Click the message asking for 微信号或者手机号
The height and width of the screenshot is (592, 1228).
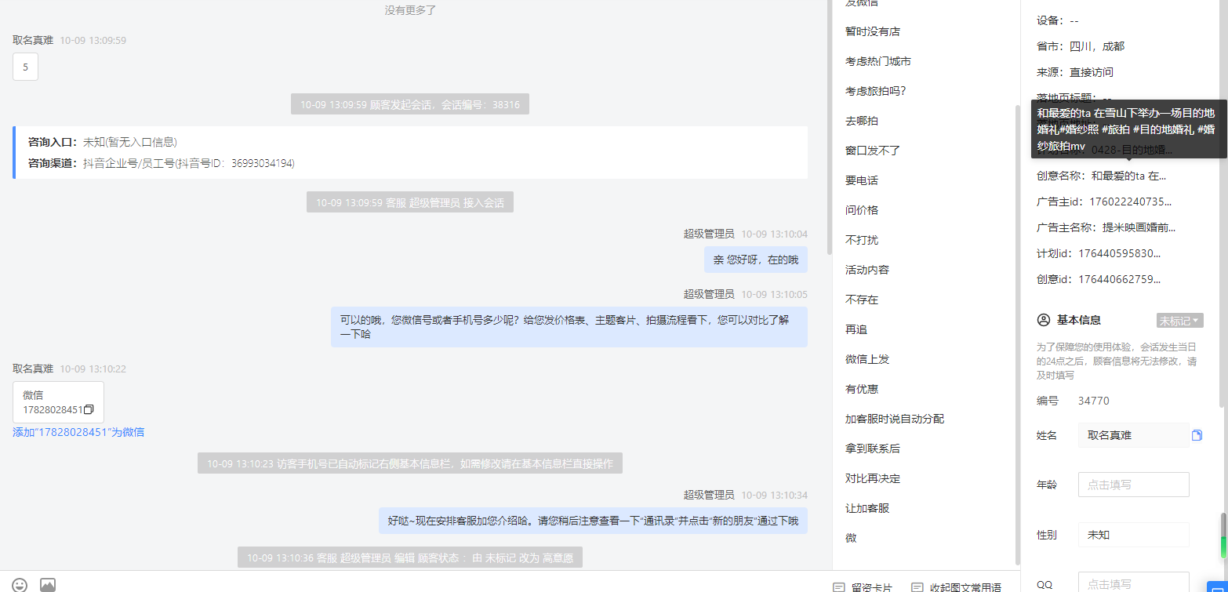[569, 327]
